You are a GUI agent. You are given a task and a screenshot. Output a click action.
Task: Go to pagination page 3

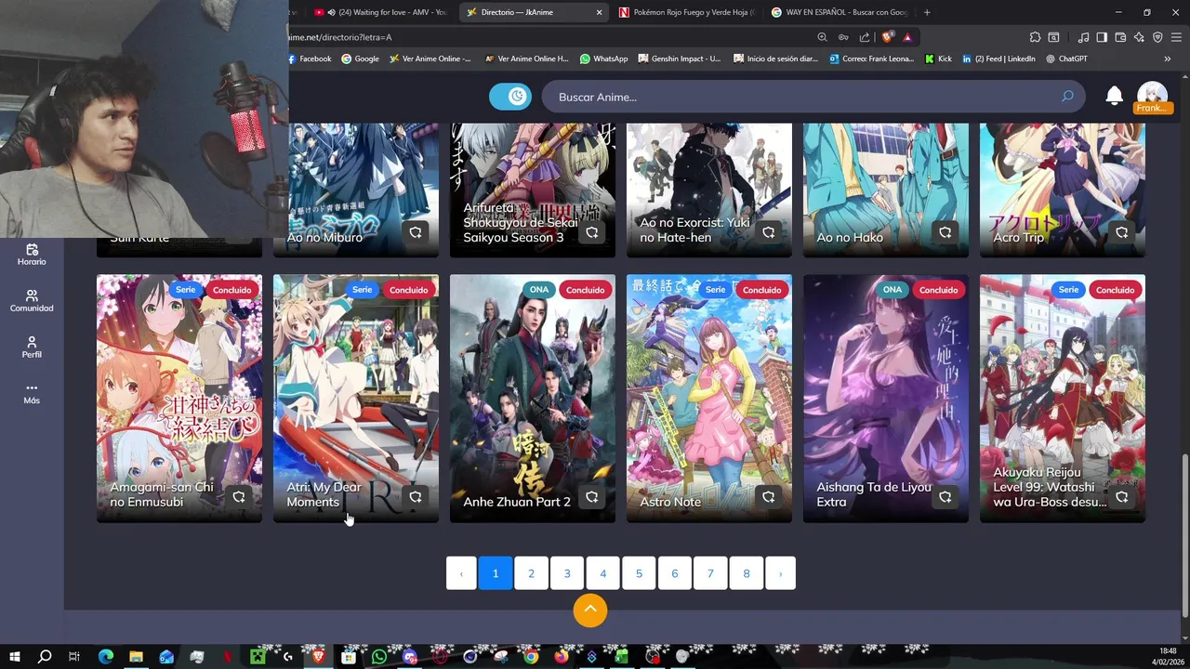[x=567, y=573]
